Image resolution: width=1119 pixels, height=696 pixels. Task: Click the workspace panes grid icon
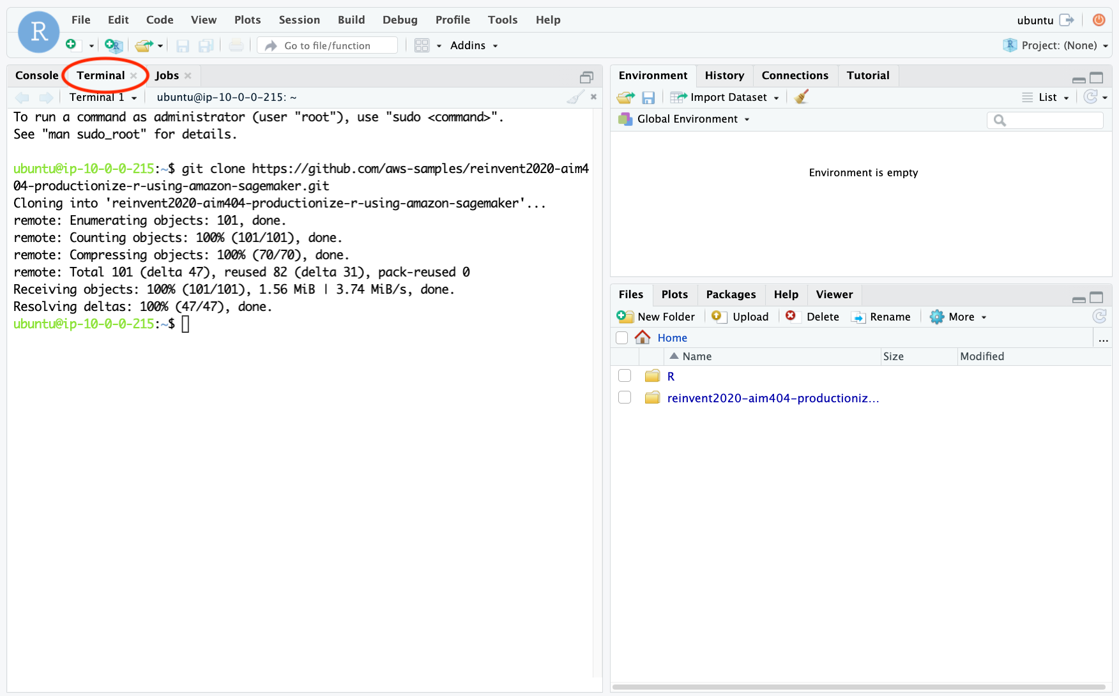tap(422, 45)
